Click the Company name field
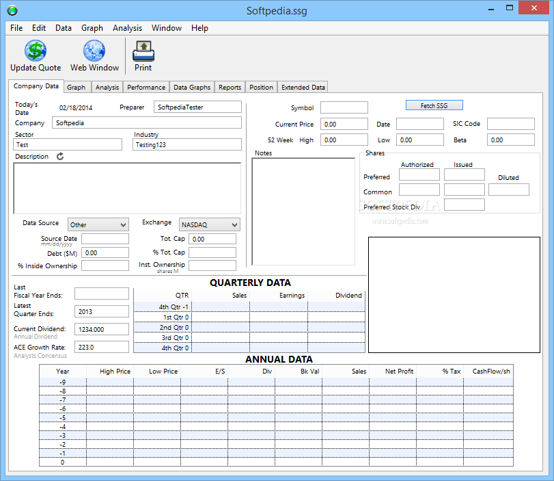The width and height of the screenshot is (554, 481). coord(147,123)
